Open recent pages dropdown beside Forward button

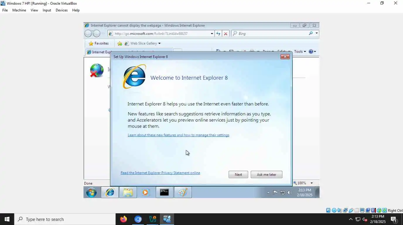coord(103,34)
